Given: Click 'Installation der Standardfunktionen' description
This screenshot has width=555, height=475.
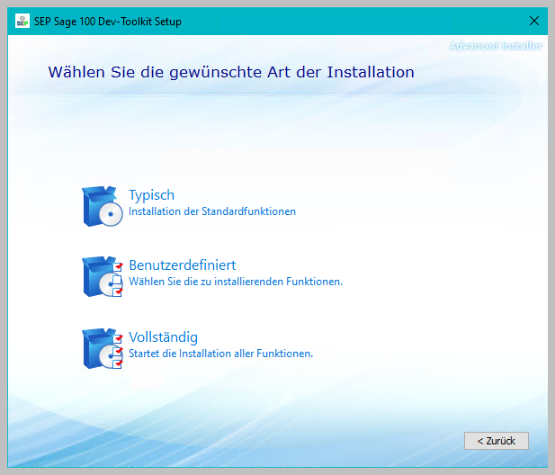Looking at the screenshot, I should (212, 211).
